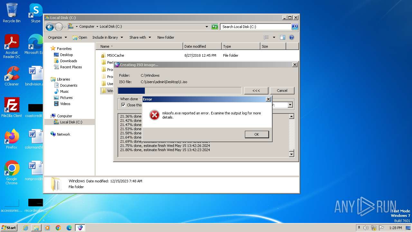412x232 pixels.
Task: Open Recent Places in sidebar
Action: (x=71, y=67)
